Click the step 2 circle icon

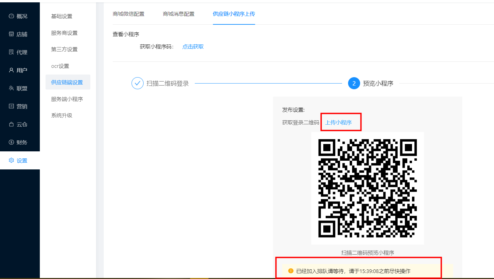point(354,83)
